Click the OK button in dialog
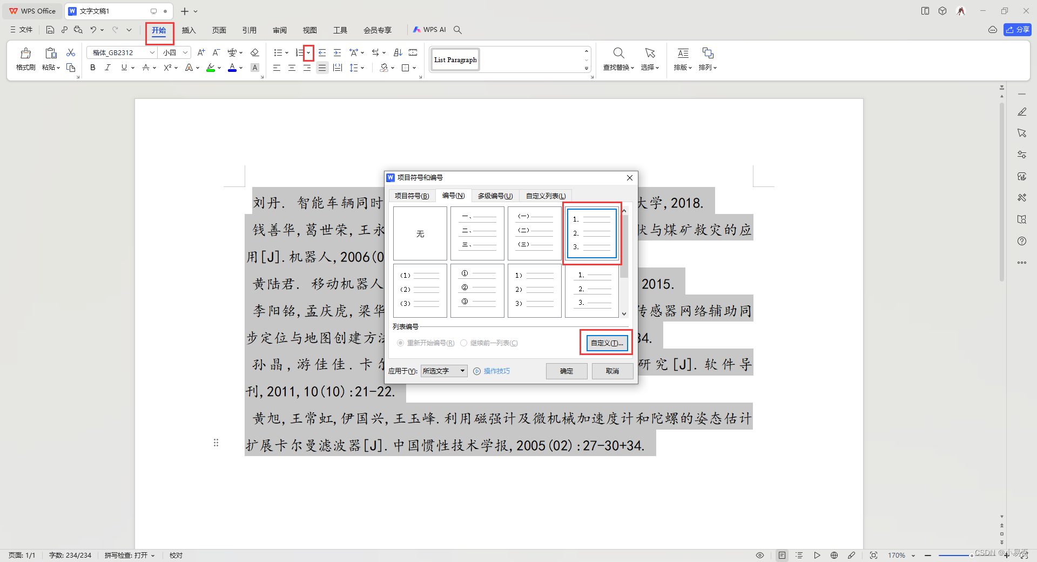Screen dimensions: 1037x562 click(x=567, y=371)
